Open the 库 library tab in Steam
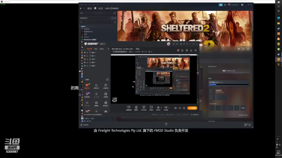 point(95,8)
